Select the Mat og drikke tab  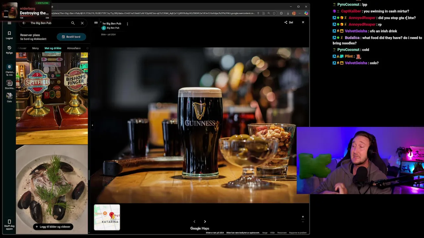coord(53,48)
